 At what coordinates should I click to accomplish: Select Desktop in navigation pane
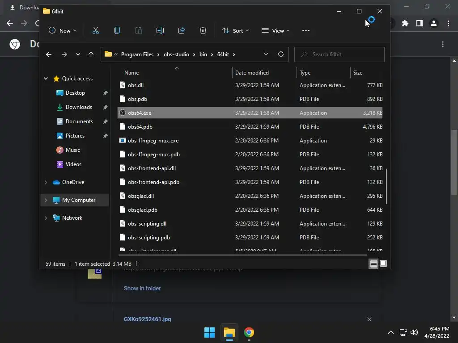coord(75,93)
